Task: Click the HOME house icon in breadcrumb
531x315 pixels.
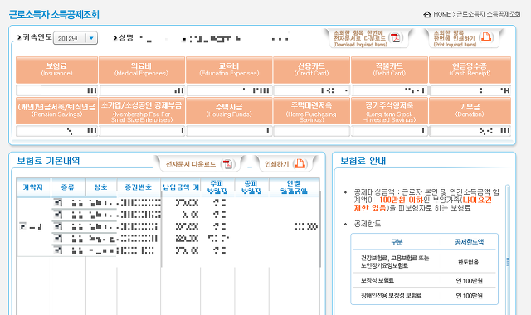Action: pos(427,15)
